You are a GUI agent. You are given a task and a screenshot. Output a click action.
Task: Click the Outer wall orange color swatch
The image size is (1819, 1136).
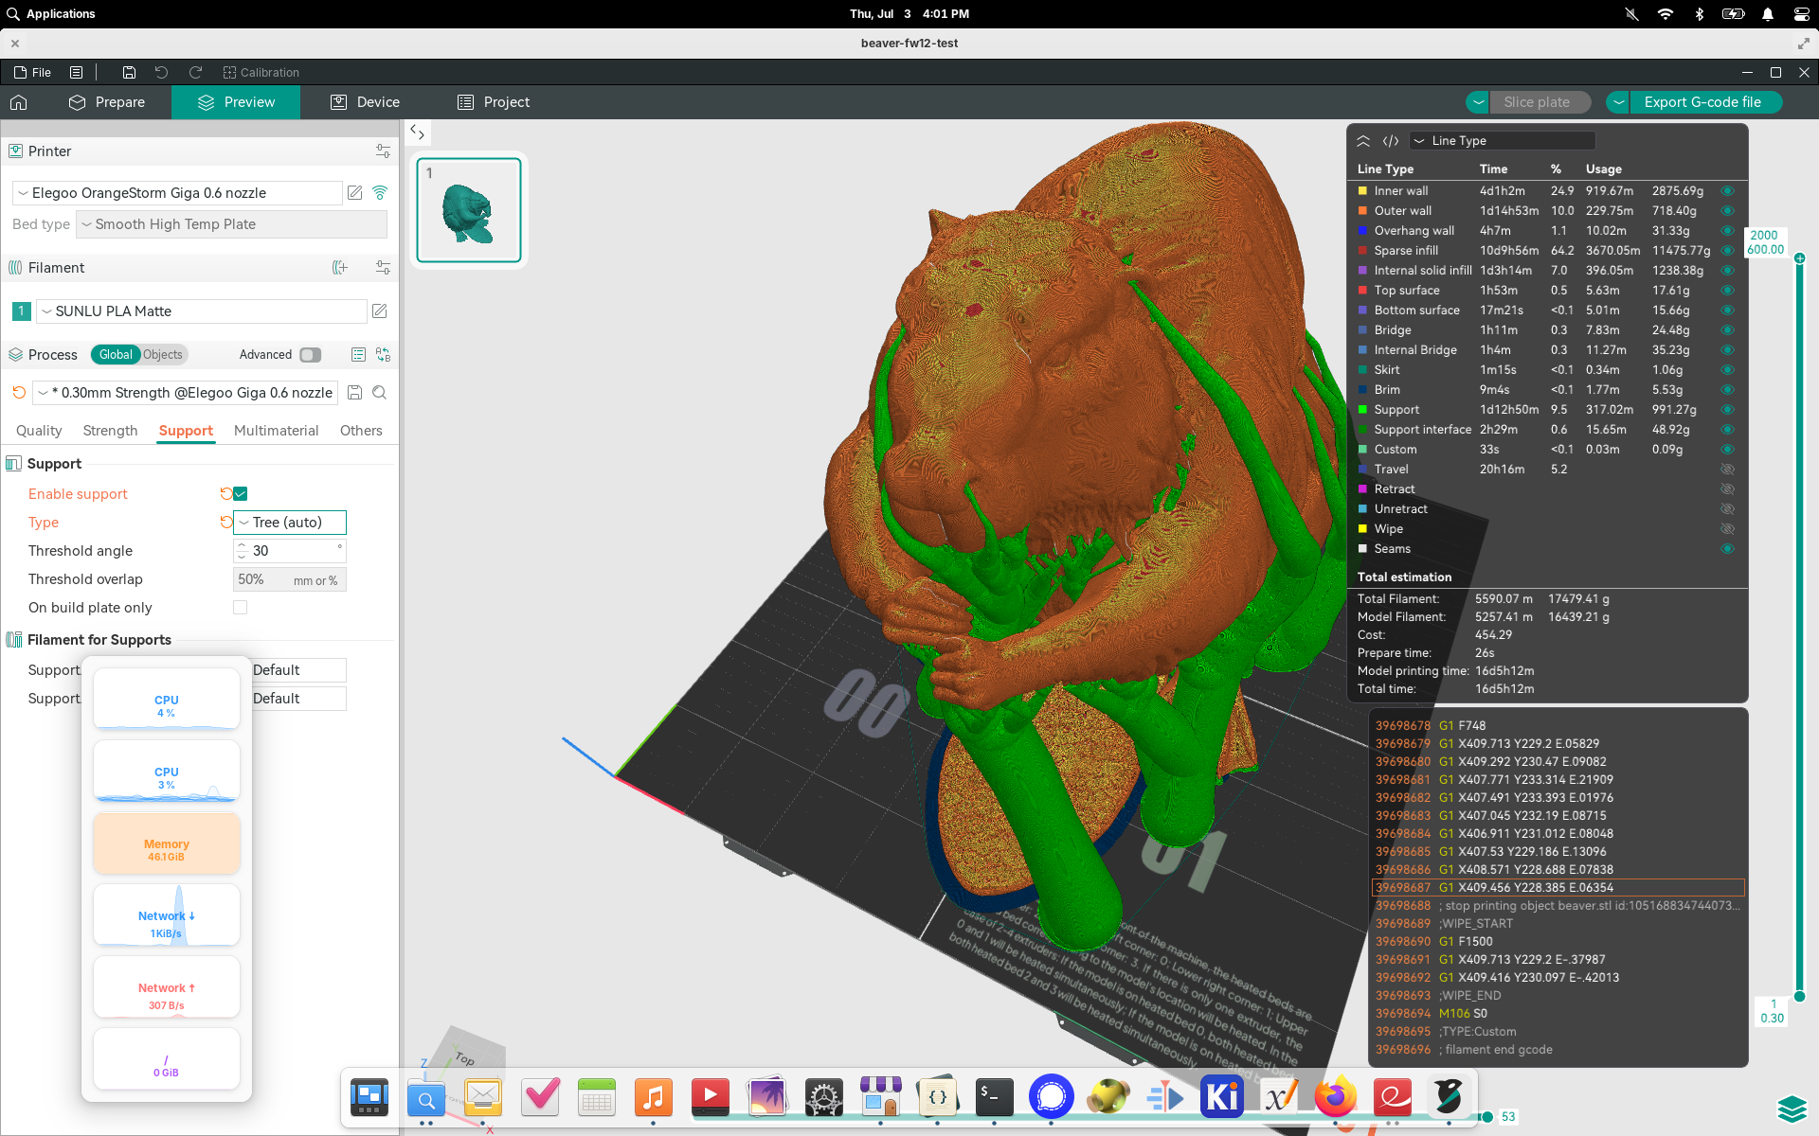(1362, 211)
